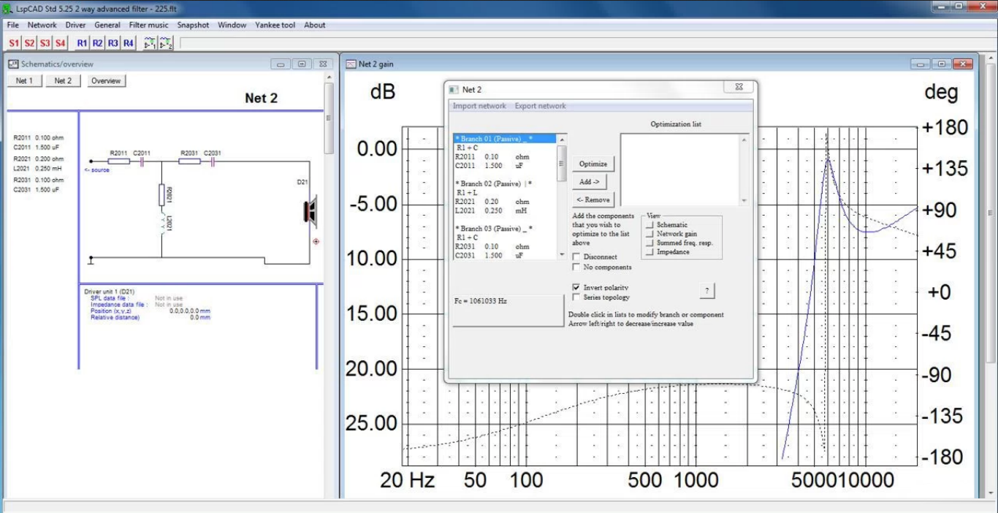998x513 pixels.
Task: Open the Filter music menu
Action: click(148, 25)
